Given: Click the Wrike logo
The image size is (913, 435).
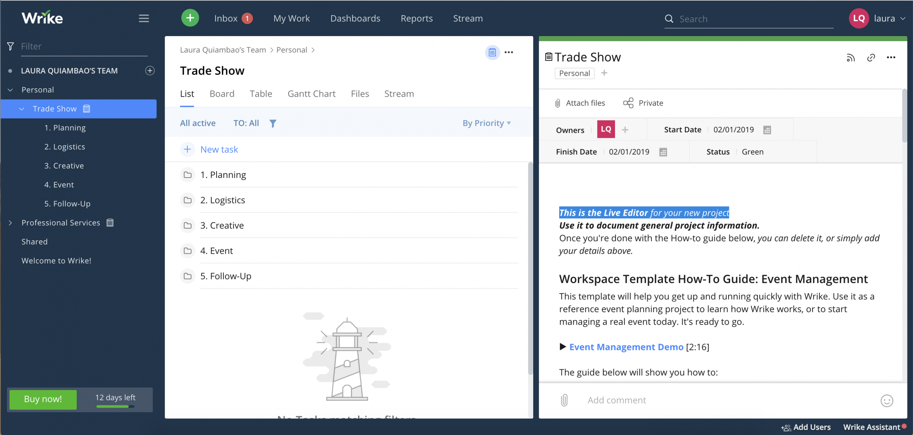Looking at the screenshot, I should pyautogui.click(x=42, y=18).
